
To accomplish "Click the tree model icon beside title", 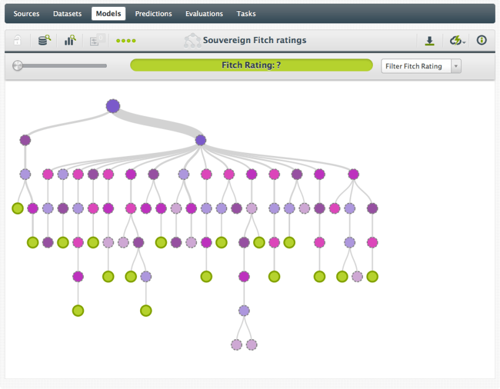I will 192,41.
